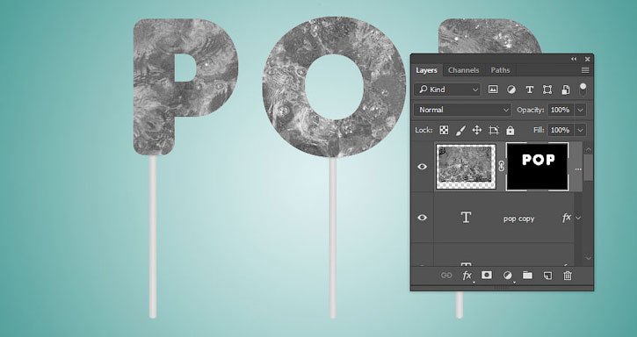Open the Layers panel menu
This screenshot has width=637, height=337.
[x=585, y=70]
